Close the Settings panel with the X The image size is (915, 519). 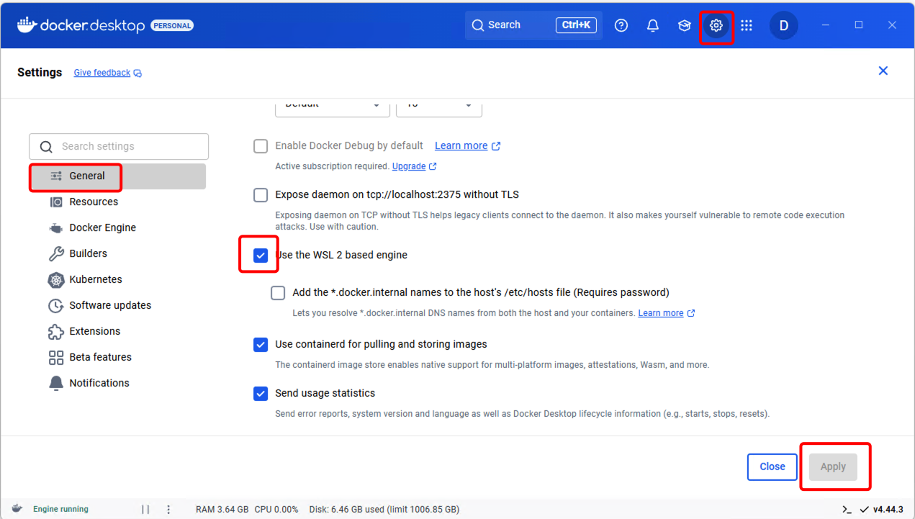(x=883, y=71)
